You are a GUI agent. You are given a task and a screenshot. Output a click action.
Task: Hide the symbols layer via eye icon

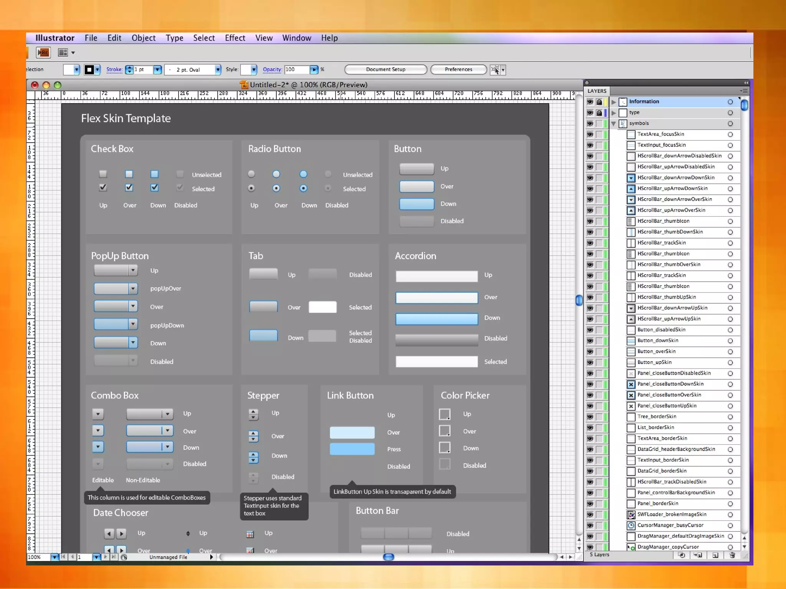[x=590, y=123]
